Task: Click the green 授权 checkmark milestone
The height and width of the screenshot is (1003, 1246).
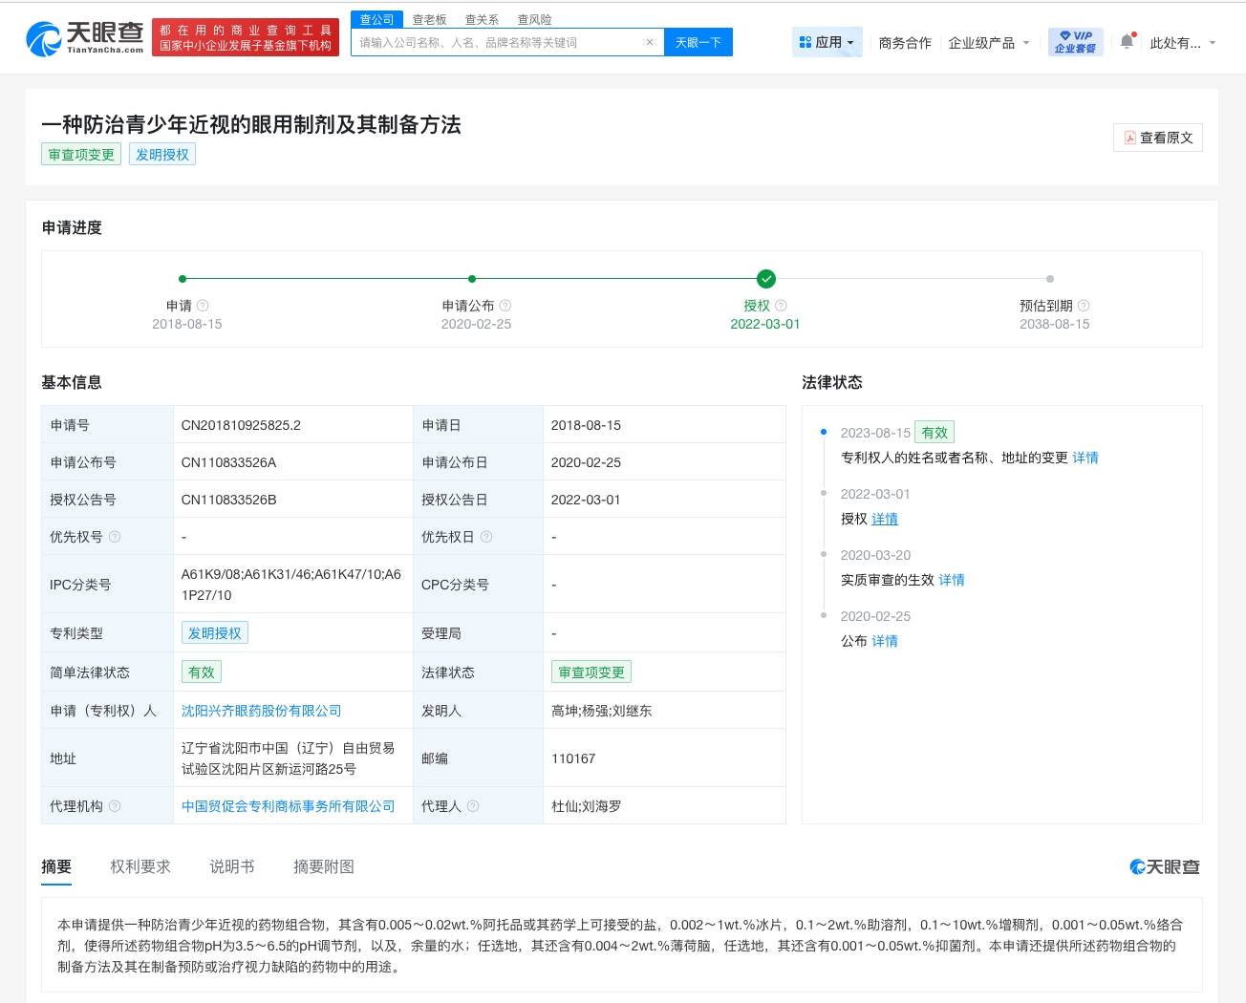Action: 765,279
